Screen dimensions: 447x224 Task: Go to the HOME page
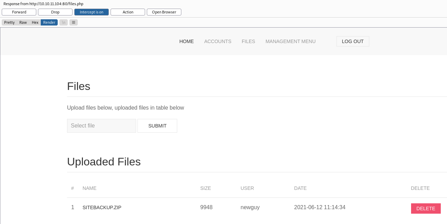coord(187,41)
